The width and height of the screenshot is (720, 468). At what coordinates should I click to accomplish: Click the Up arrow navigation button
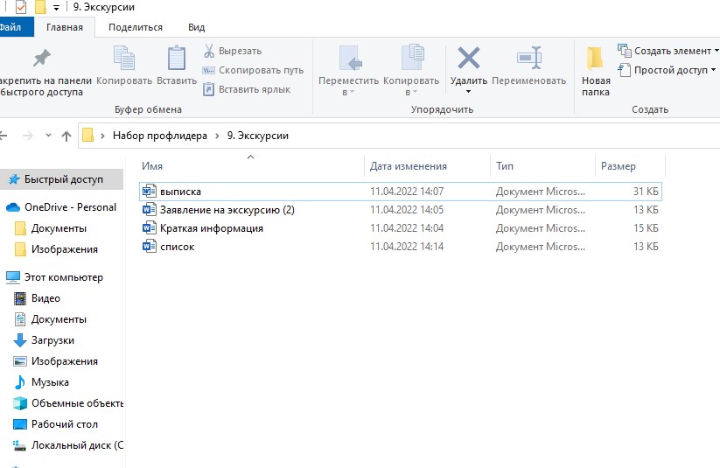click(x=66, y=136)
